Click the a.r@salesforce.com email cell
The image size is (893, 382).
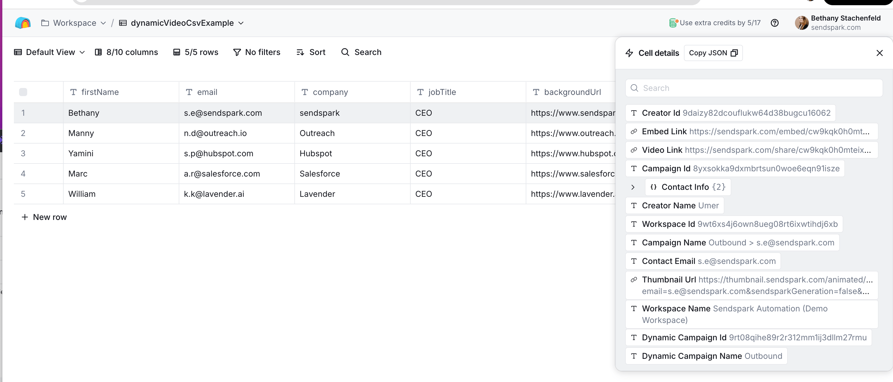[237, 174]
